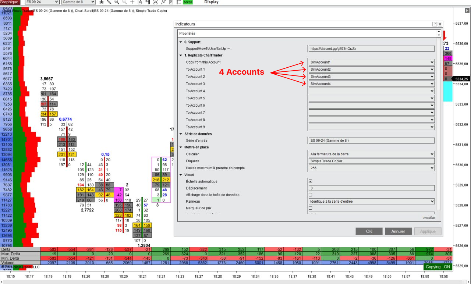Click the help question mark in Indicateurs

(x=435, y=24)
